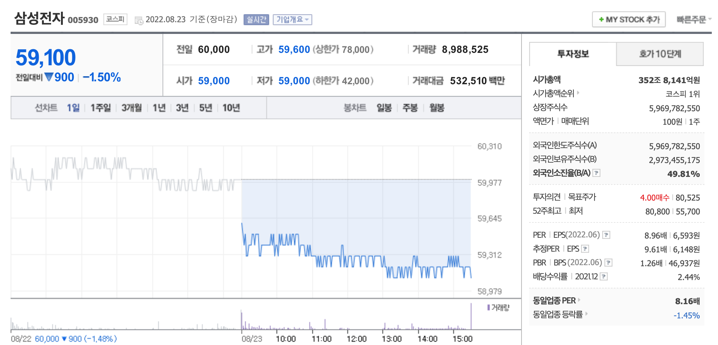Screen dimensions: 718x345
Task: Open help icon beside PBR BPS(2022.06)
Action: pyautogui.click(x=608, y=263)
